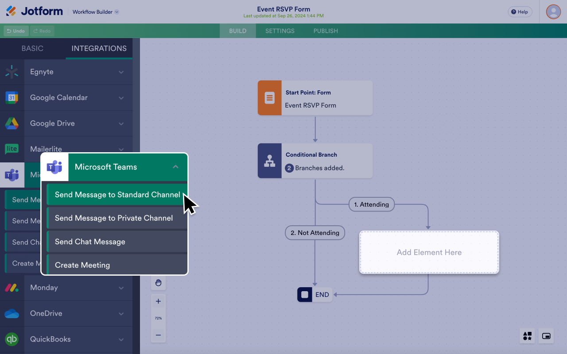
Task: Click the Add Element Here placeholder
Action: [429, 252]
